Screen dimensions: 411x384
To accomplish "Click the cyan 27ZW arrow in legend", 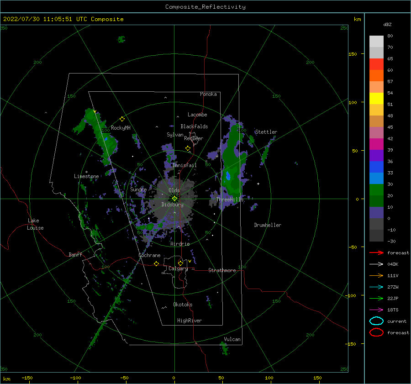I will [376, 287].
